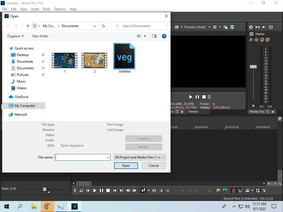This screenshot has width=283, height=212.
Task: Click the Cancel button in dialog
Action: [154, 166]
